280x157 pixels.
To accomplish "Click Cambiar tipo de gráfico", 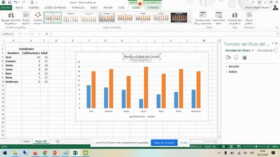I will pyautogui.click(x=234, y=18).
